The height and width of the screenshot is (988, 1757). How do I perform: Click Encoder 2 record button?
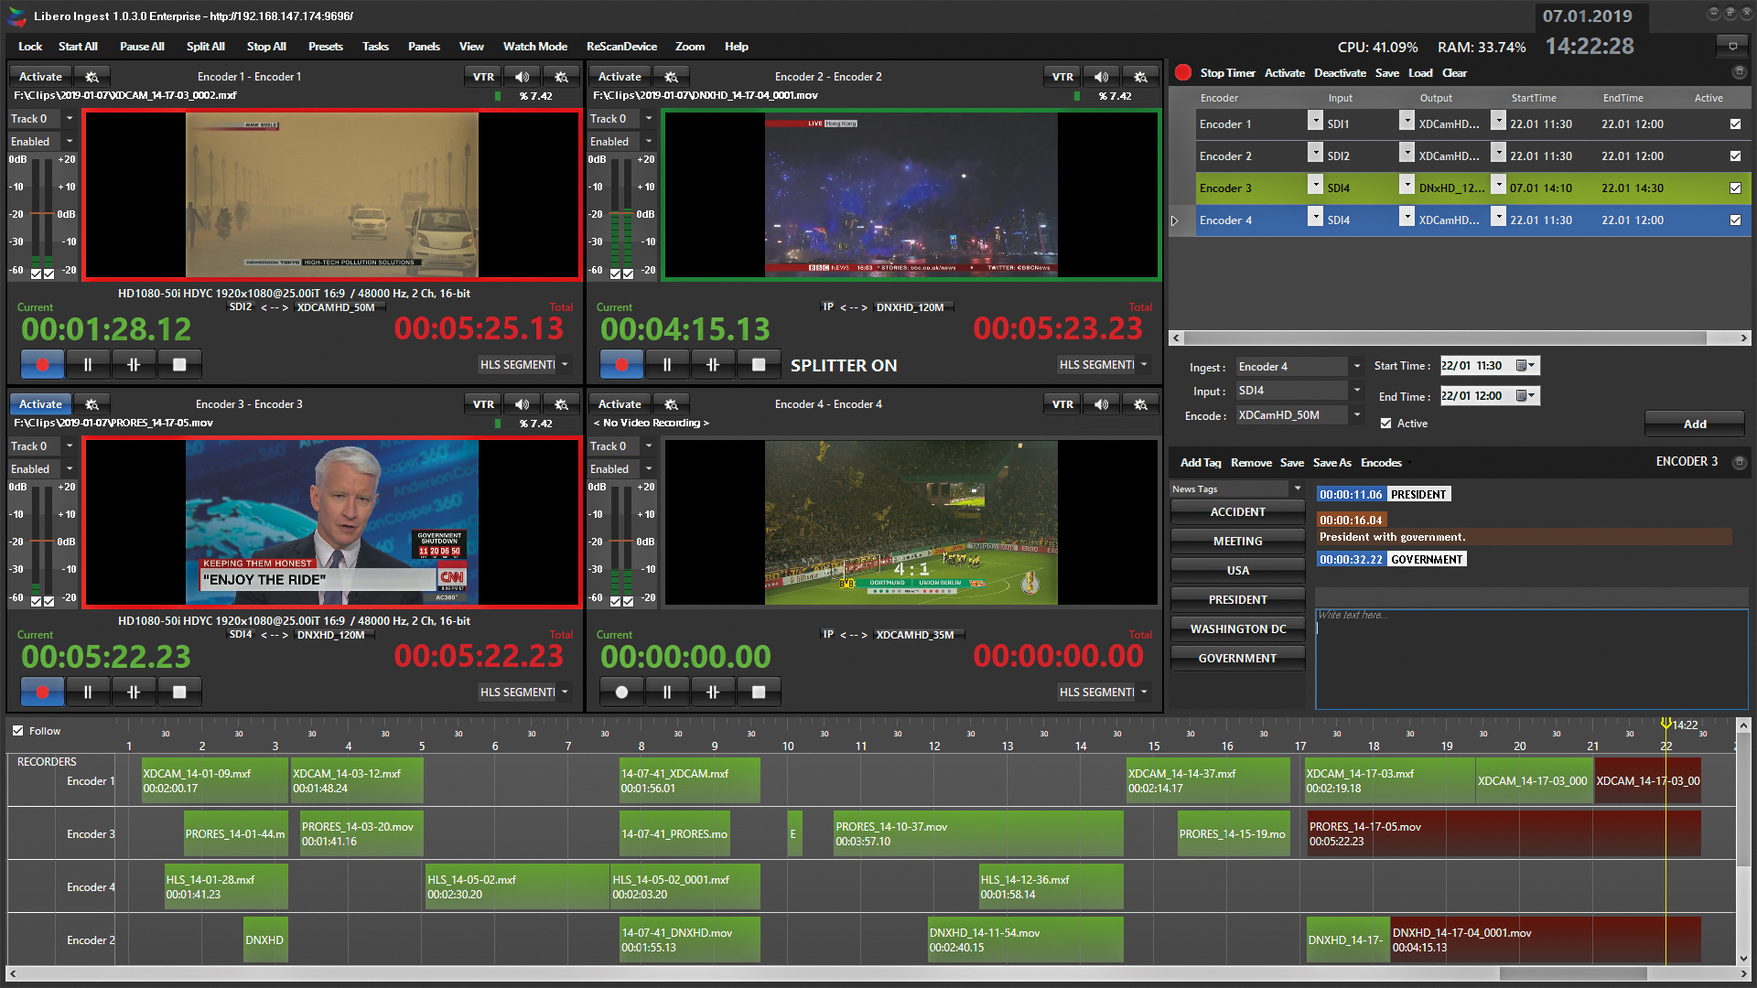click(621, 364)
